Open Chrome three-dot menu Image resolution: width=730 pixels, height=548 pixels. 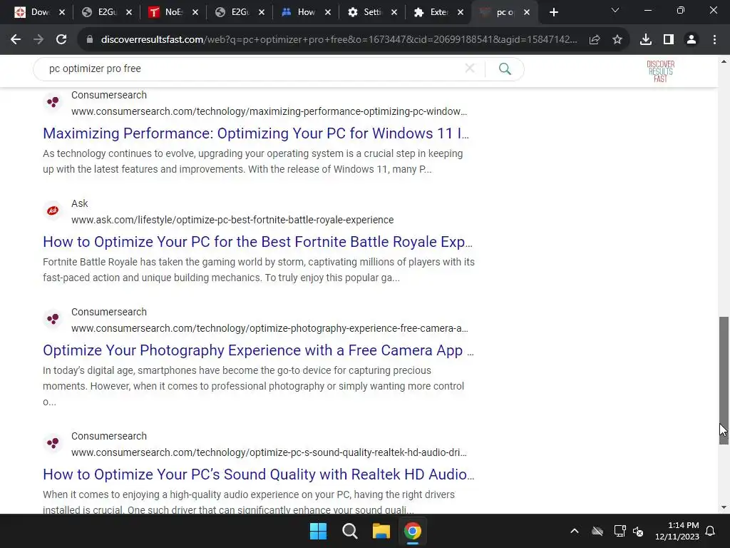point(714,40)
